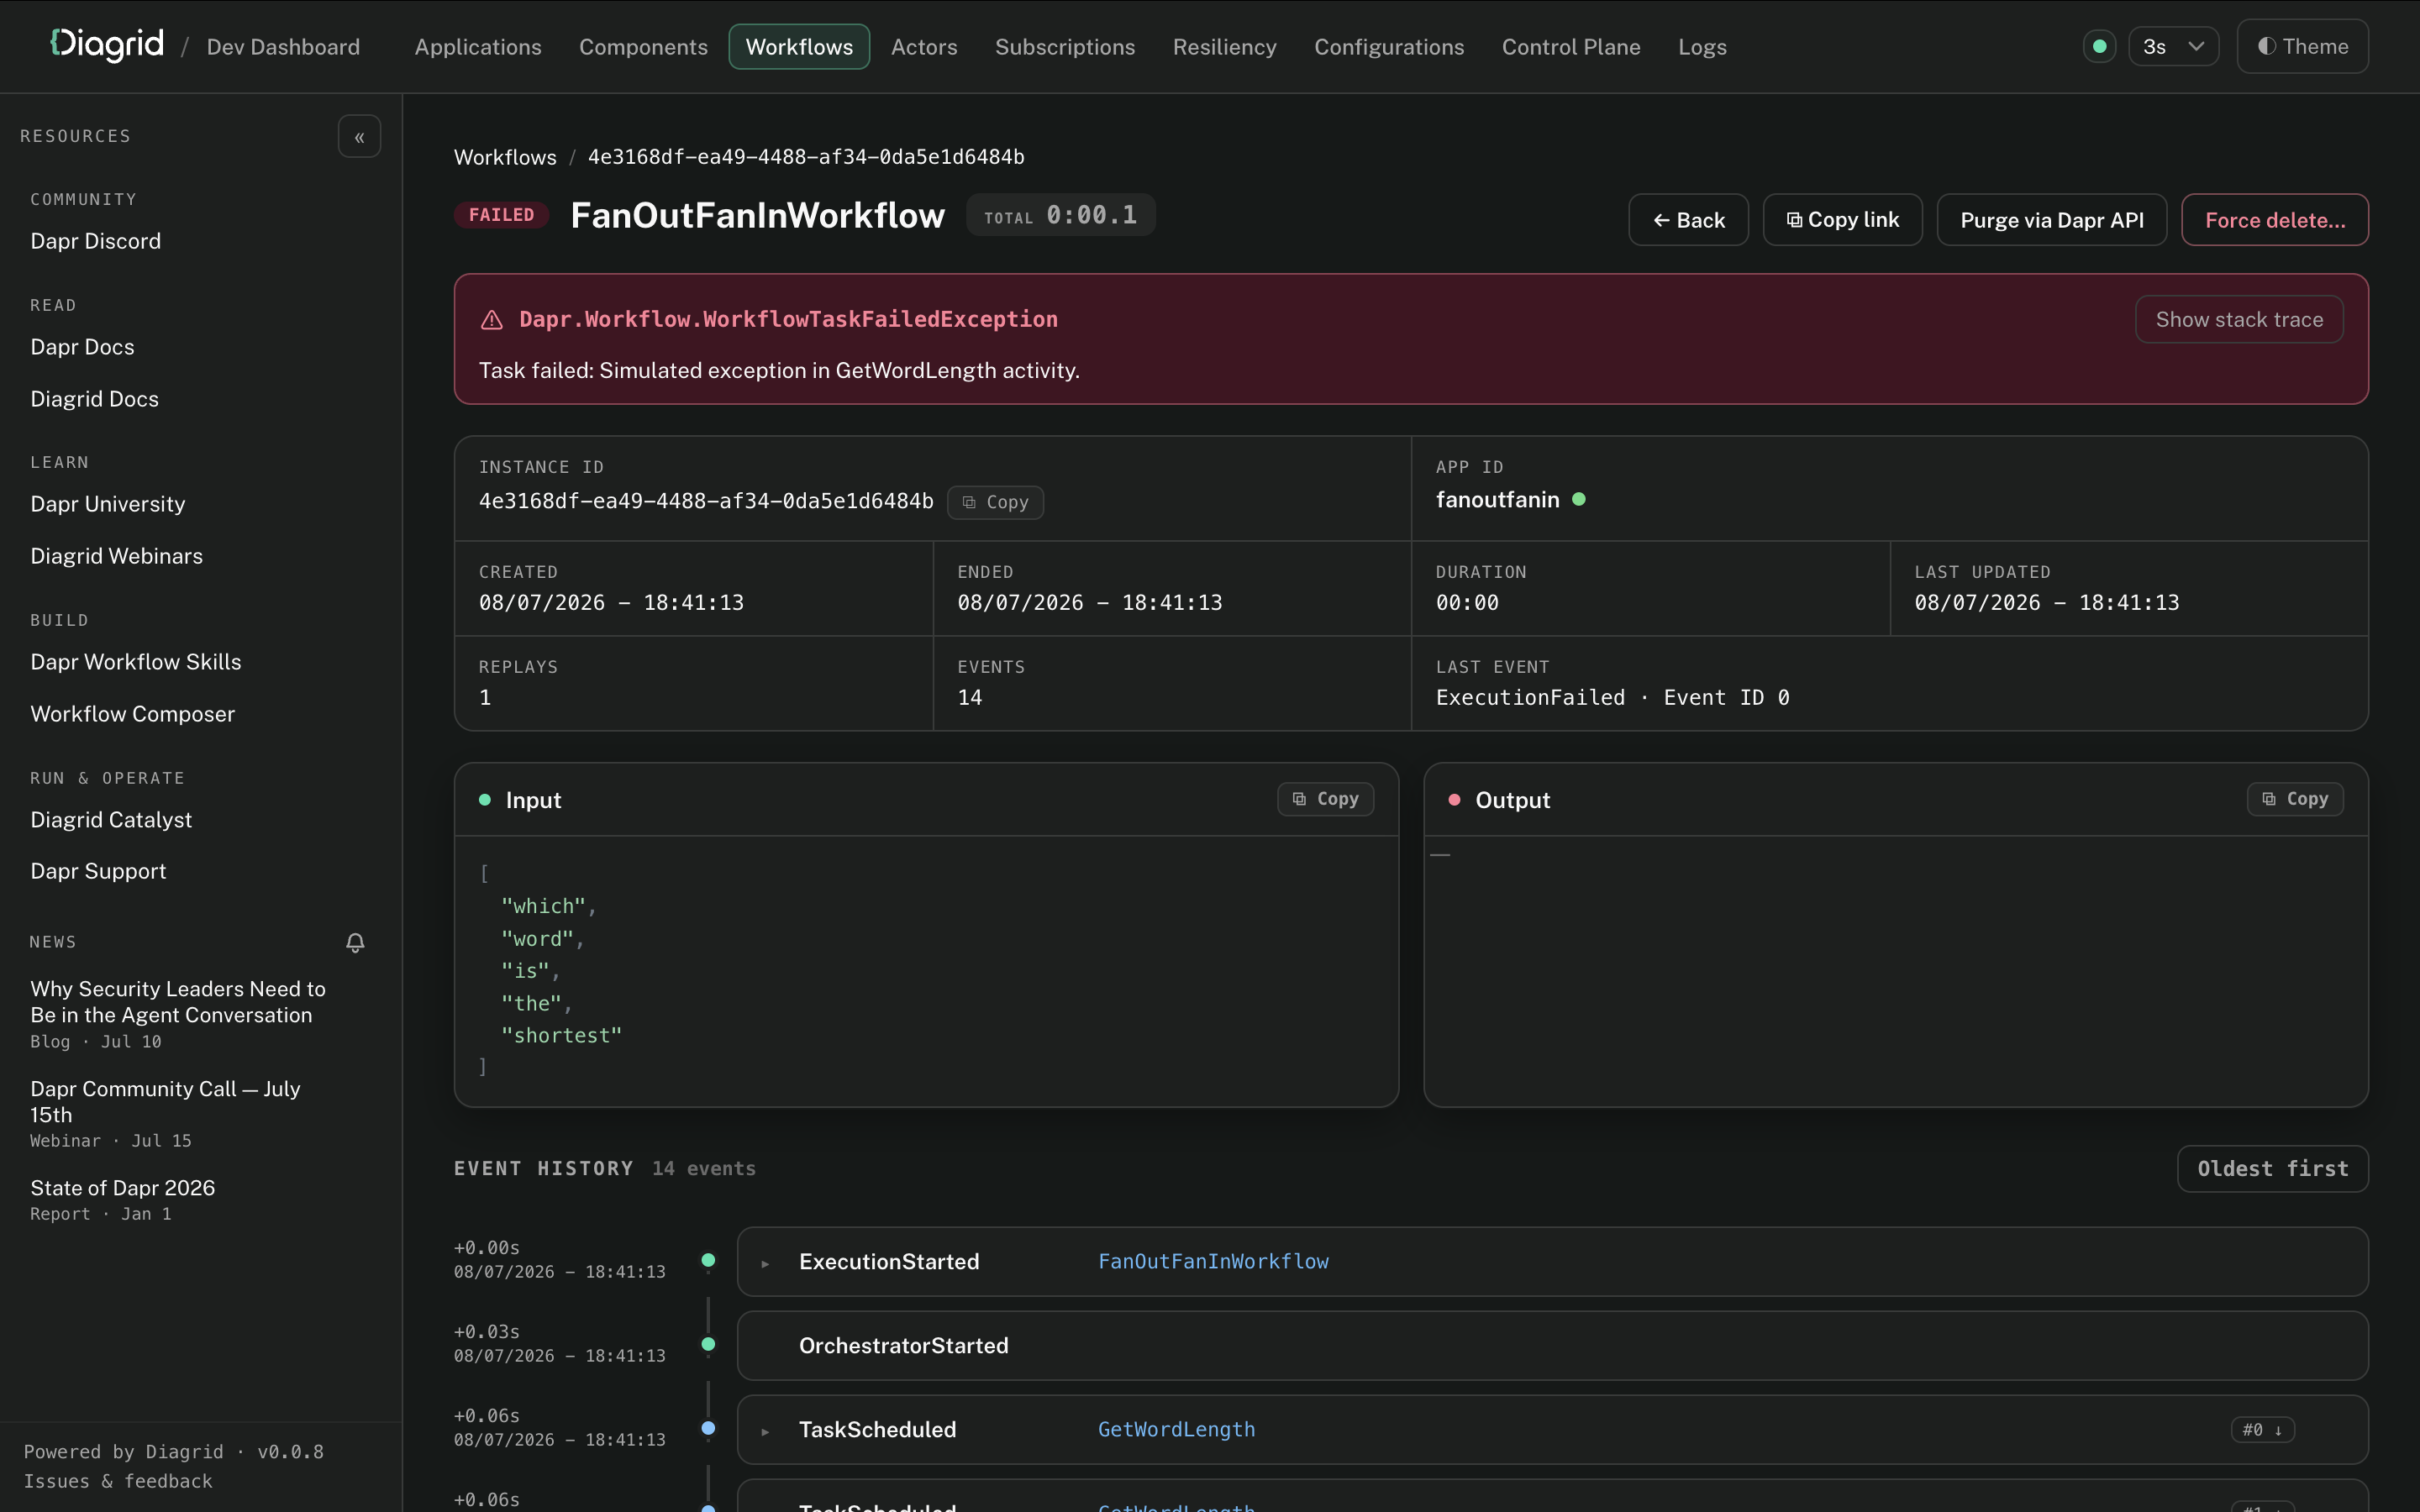Open the Components tab

643,47
